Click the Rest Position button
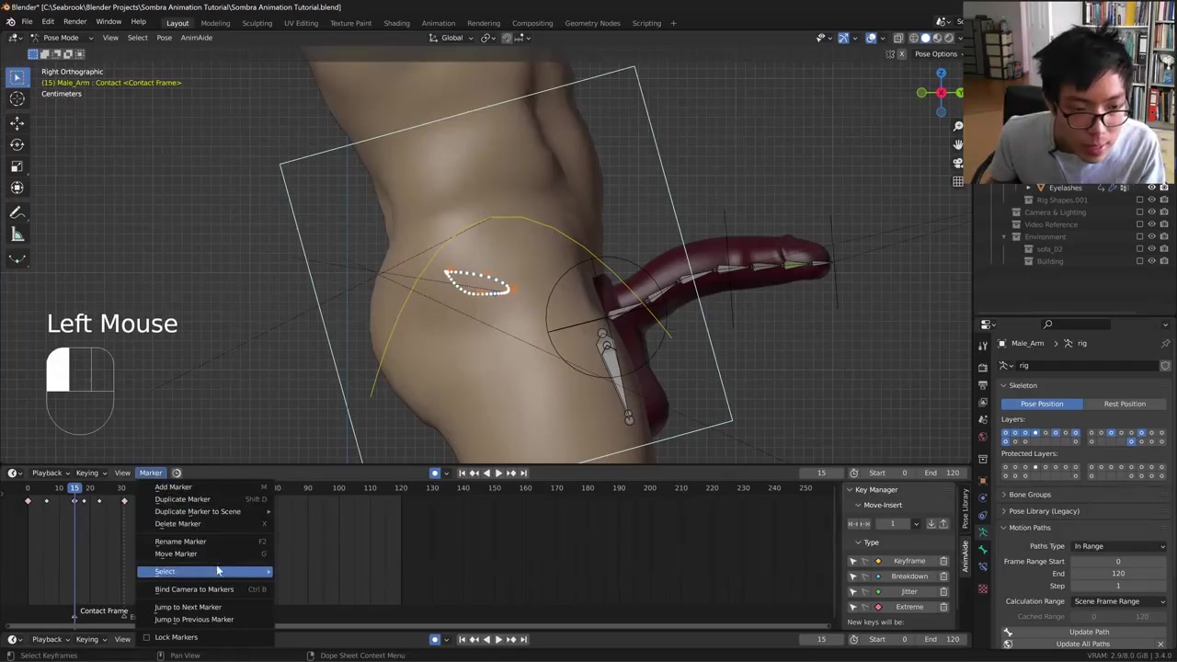 [x=1124, y=404]
